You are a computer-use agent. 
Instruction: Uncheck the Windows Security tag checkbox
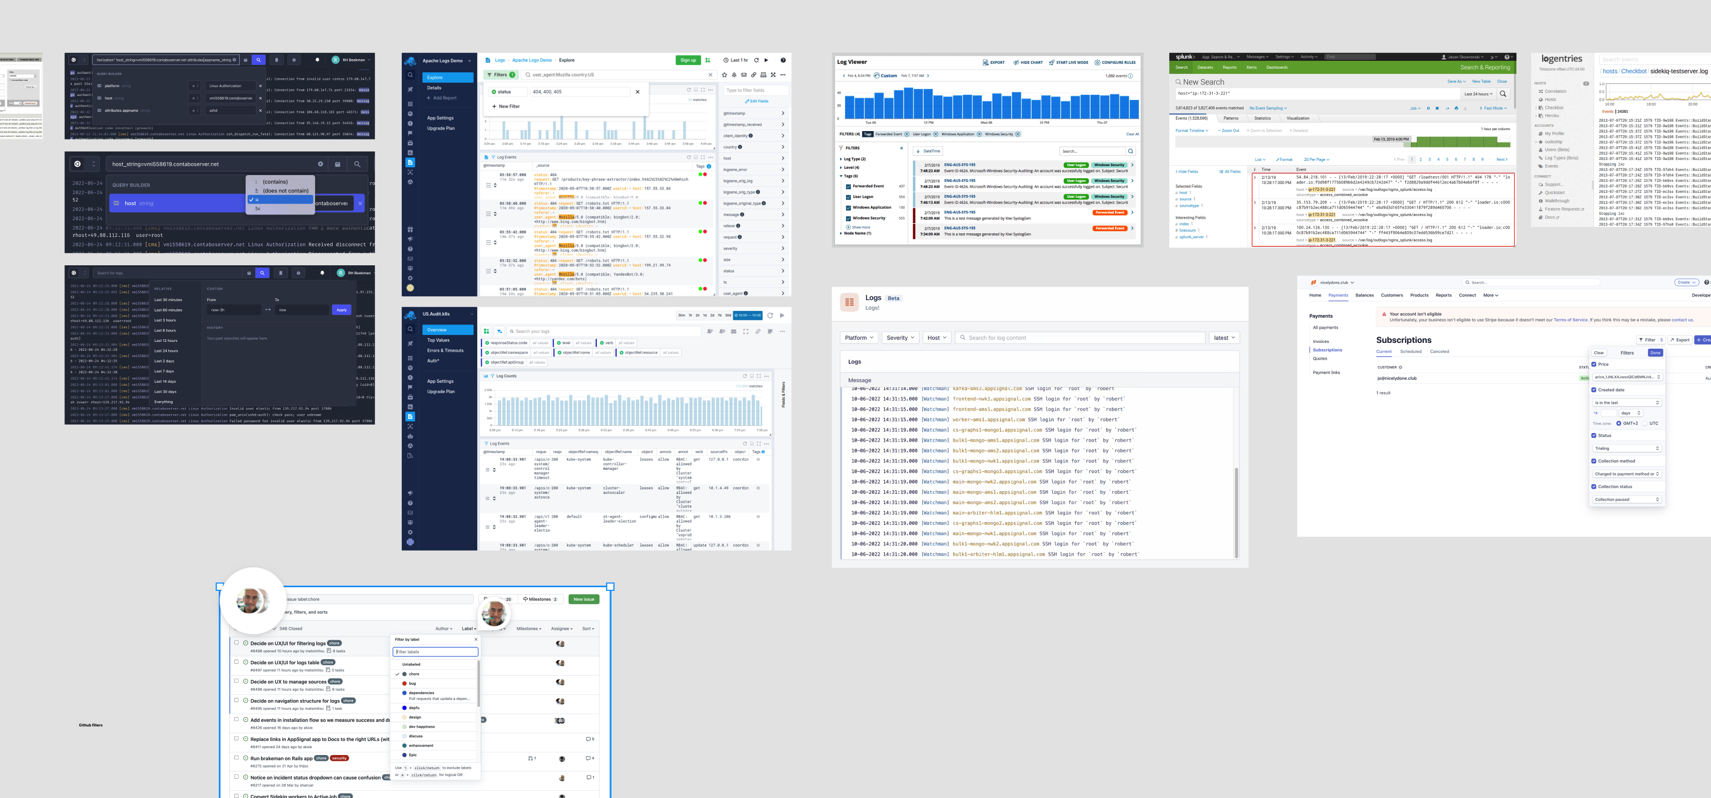tap(848, 218)
